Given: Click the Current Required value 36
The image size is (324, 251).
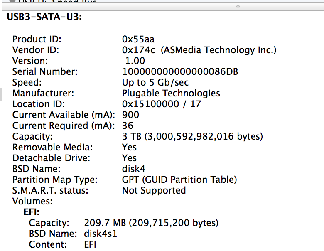Looking at the screenshot, I should (128, 126).
